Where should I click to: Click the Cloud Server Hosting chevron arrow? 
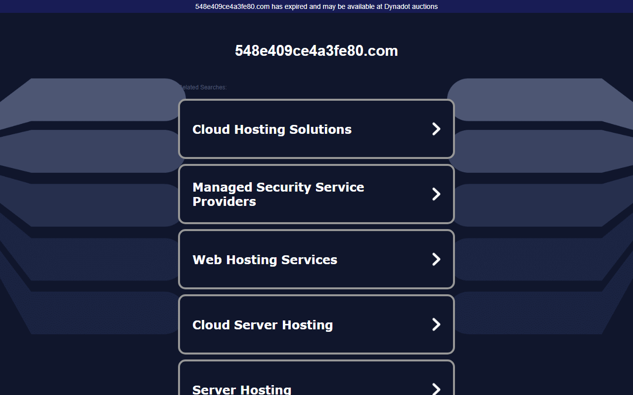click(436, 324)
